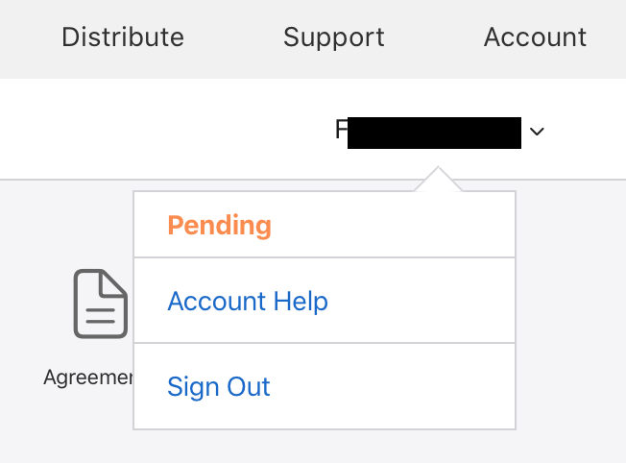Screen dimensions: 626x463
Task: Click the gray navigation bar between Support and Account
Action: pyautogui.click(x=434, y=37)
